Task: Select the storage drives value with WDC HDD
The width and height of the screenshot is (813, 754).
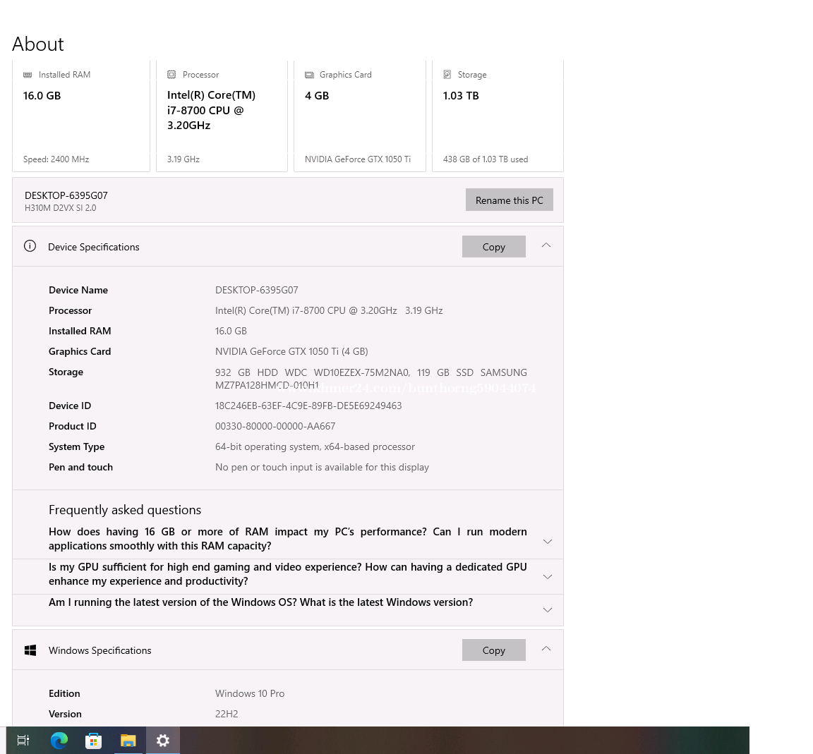Action: (371, 379)
